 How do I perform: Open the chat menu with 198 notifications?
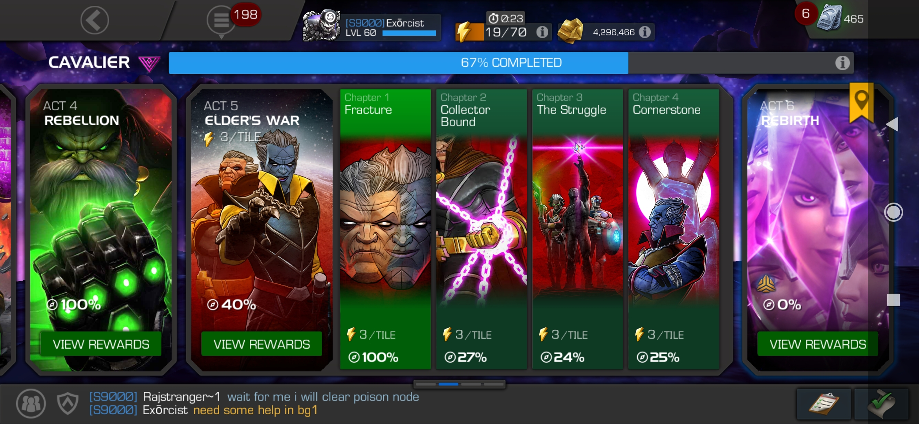pyautogui.click(x=222, y=20)
